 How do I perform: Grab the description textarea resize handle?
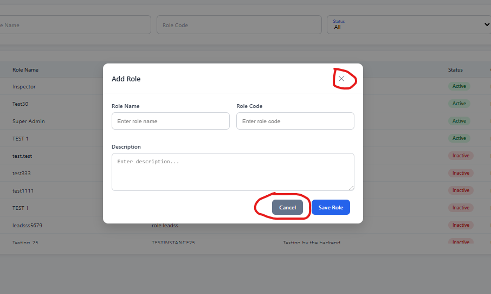351,188
